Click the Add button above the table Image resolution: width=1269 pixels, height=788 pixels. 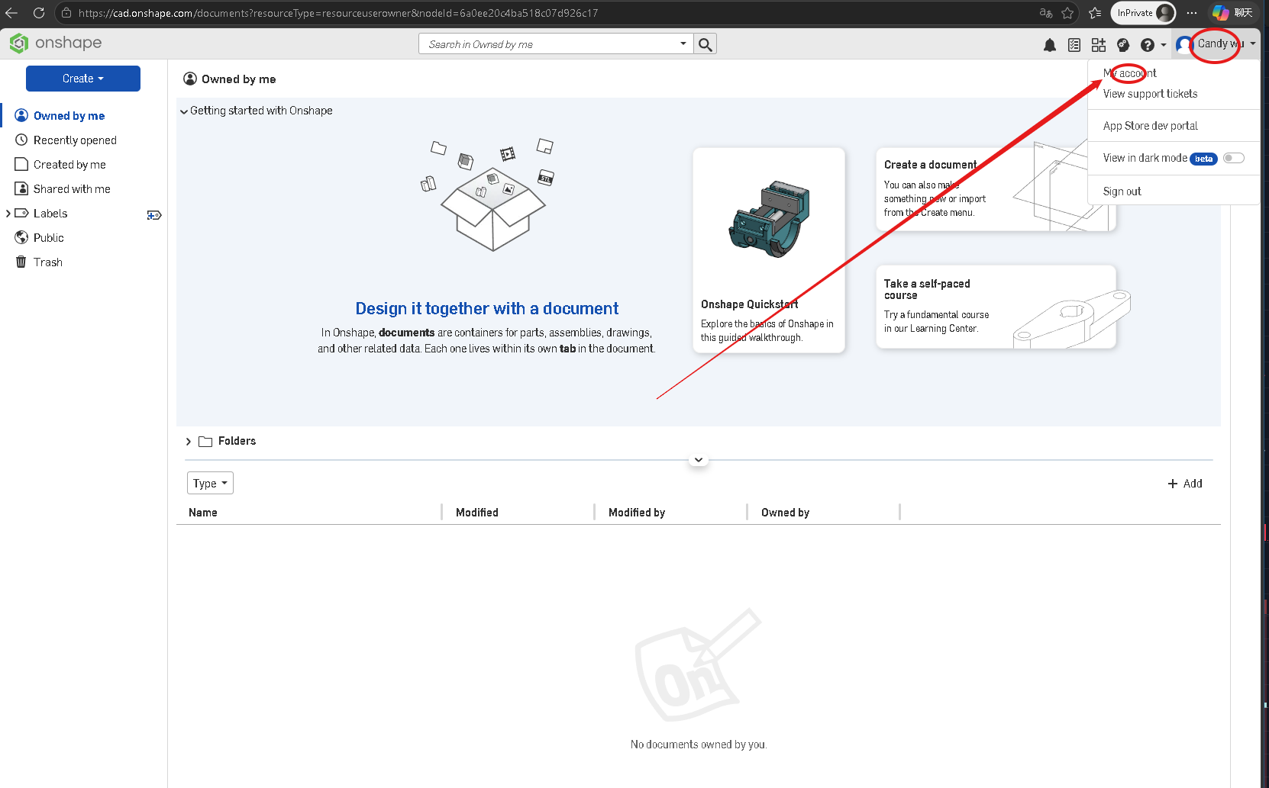tap(1185, 484)
